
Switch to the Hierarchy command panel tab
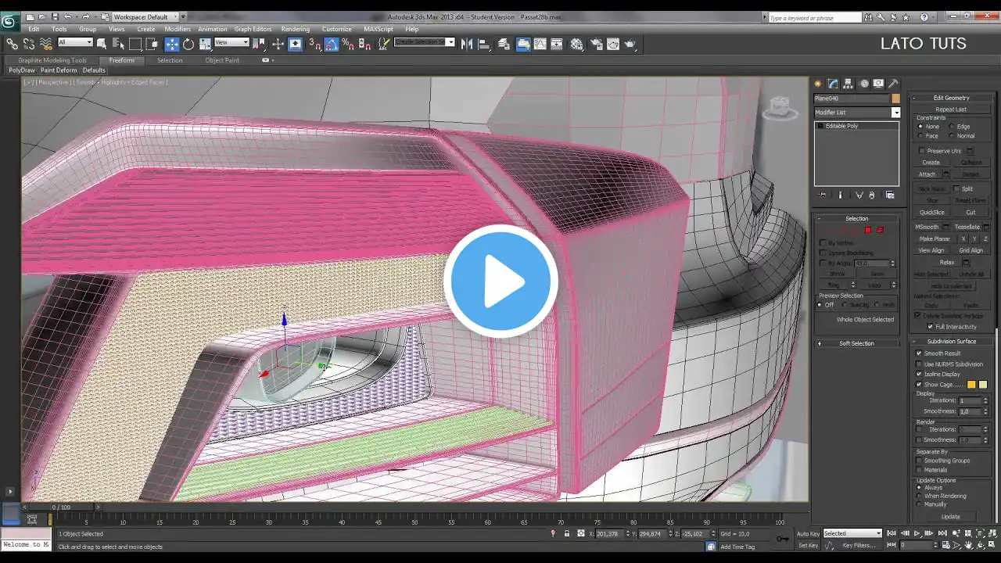[849, 84]
